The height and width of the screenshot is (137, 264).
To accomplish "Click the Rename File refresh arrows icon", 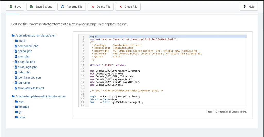I will coord(62,7).
